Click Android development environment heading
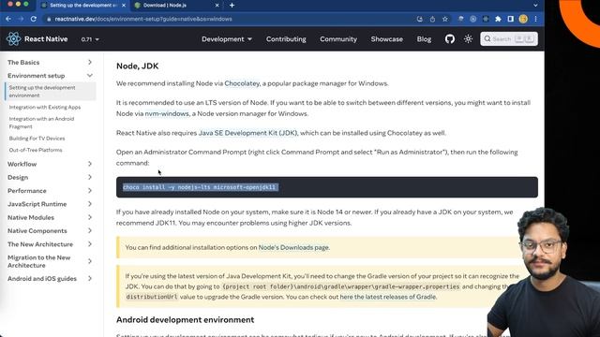Viewport: 600px width, 337px height. [x=186, y=320]
